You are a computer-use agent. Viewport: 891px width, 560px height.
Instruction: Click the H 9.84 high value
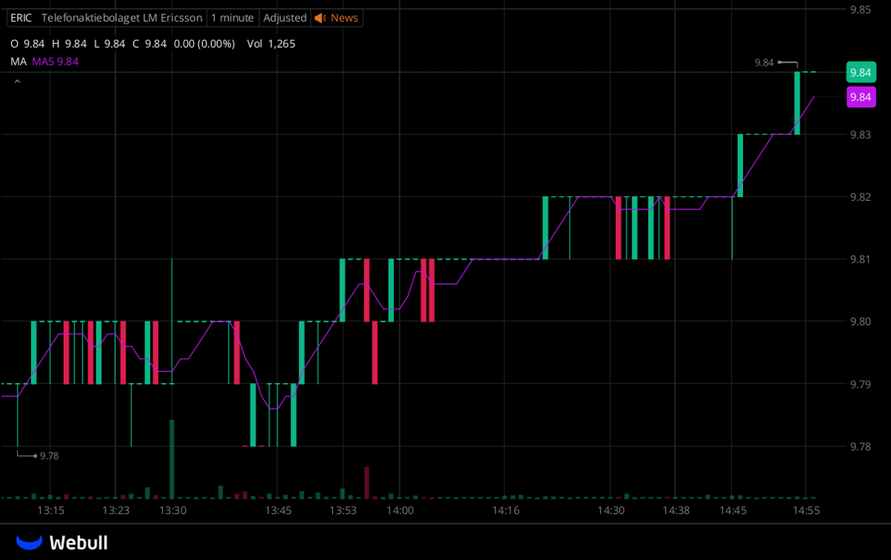click(x=69, y=44)
